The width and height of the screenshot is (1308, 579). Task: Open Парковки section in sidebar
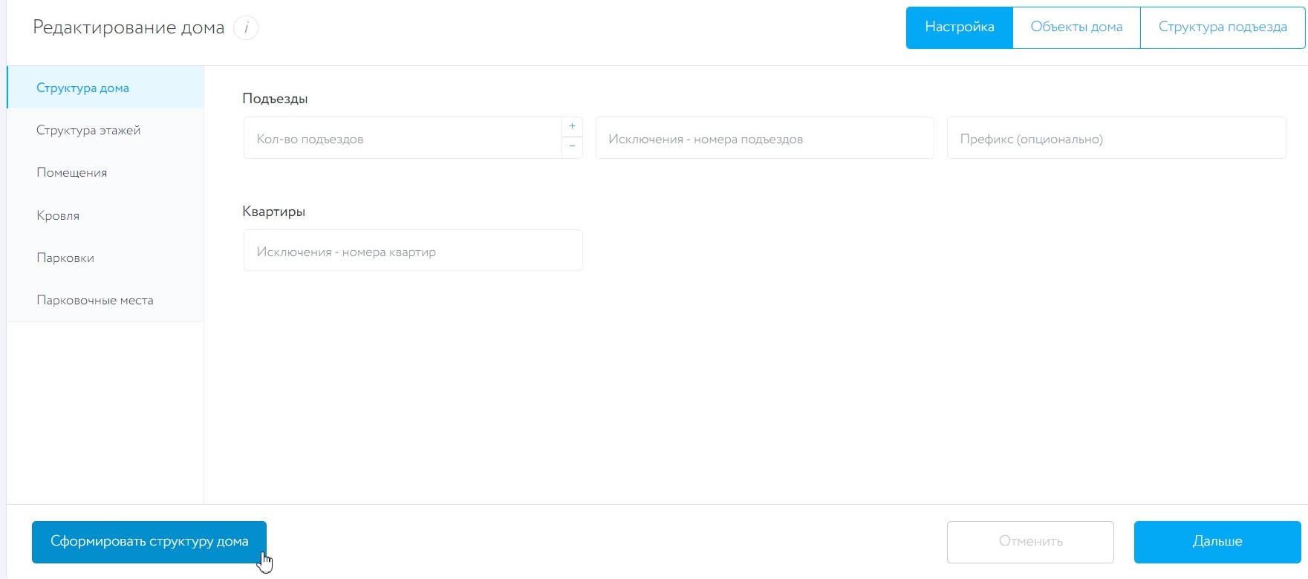pyautogui.click(x=105, y=258)
